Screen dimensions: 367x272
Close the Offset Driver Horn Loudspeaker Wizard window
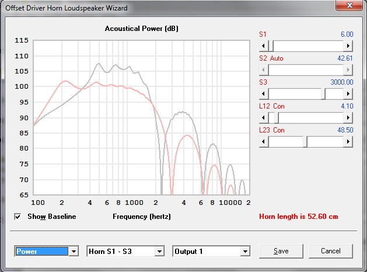(349, 5)
